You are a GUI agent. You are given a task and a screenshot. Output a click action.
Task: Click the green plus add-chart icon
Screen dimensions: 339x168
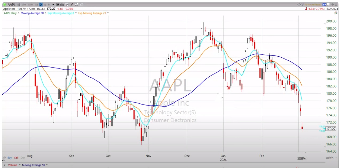pos(5,5)
